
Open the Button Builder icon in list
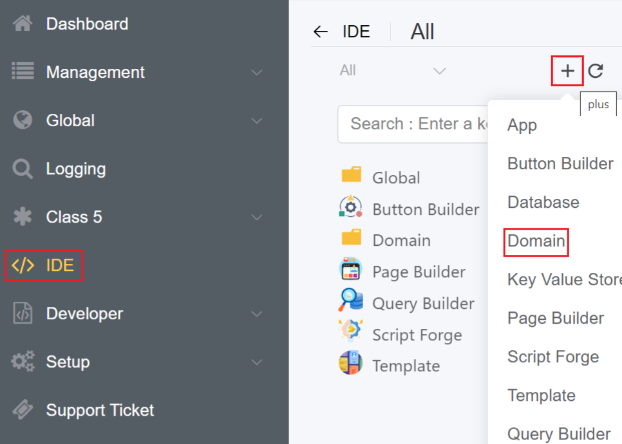coord(351,207)
